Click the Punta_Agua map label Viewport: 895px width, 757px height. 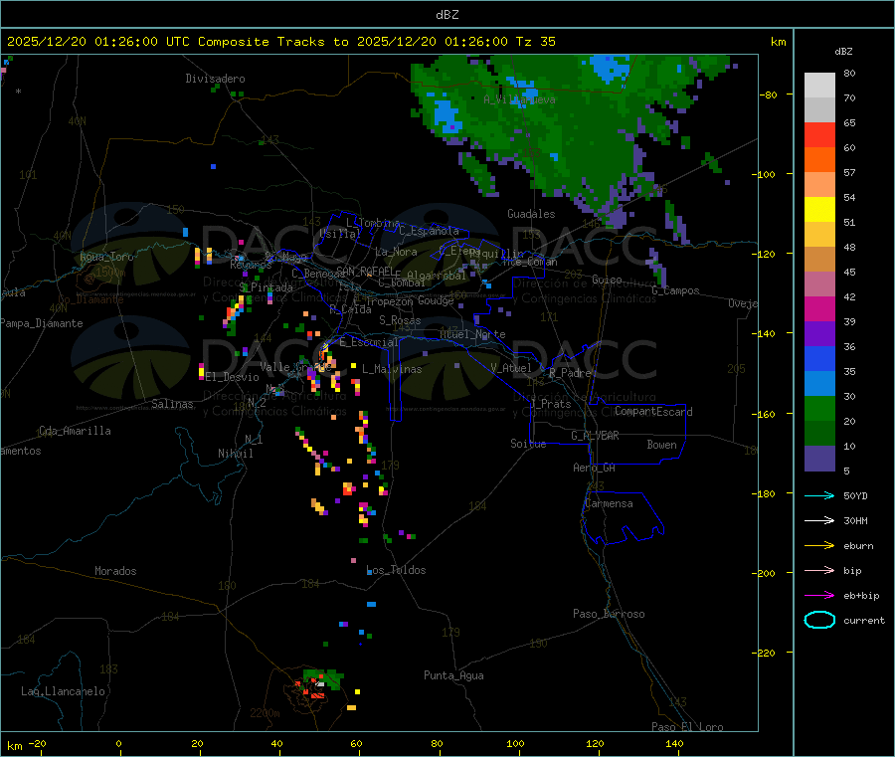coord(453,675)
